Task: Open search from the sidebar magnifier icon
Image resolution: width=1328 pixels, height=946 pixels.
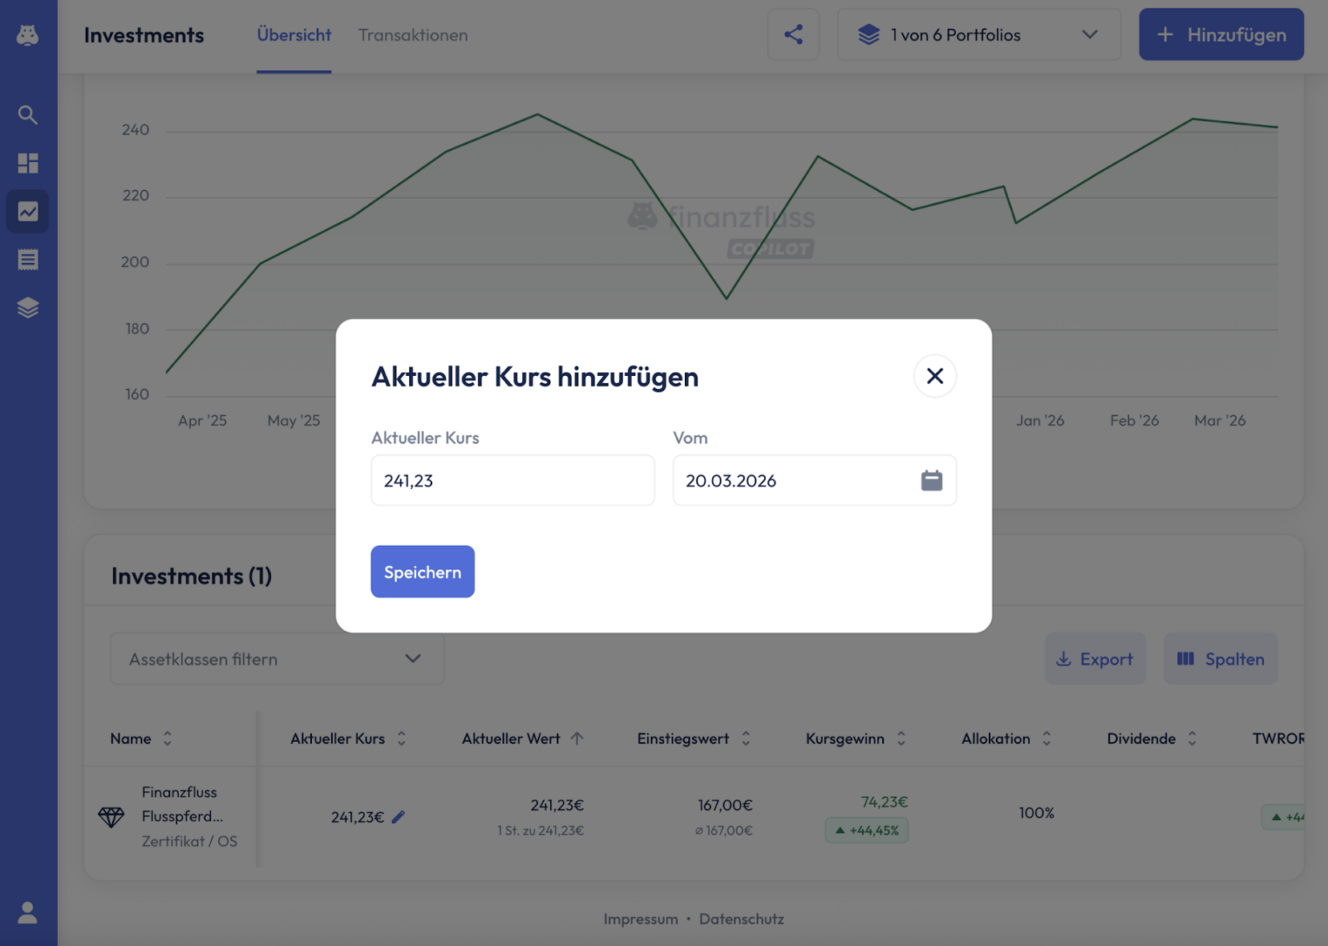Action: coord(28,115)
